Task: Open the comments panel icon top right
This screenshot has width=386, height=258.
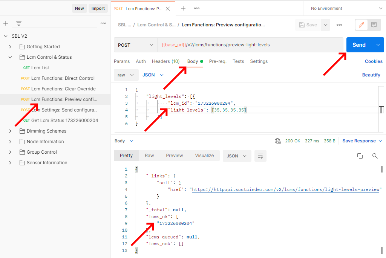Action: pos(374,24)
